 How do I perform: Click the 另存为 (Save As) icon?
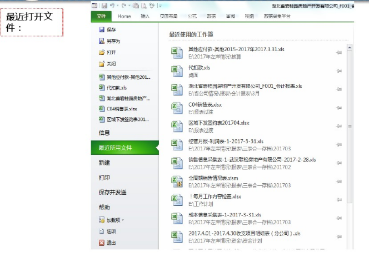pyautogui.click(x=101, y=41)
